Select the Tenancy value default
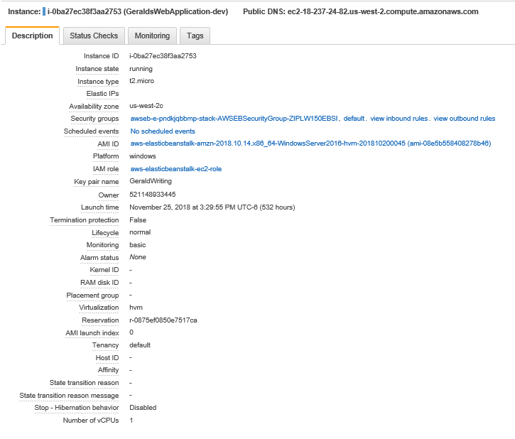This screenshot has width=515, height=439. [140, 345]
